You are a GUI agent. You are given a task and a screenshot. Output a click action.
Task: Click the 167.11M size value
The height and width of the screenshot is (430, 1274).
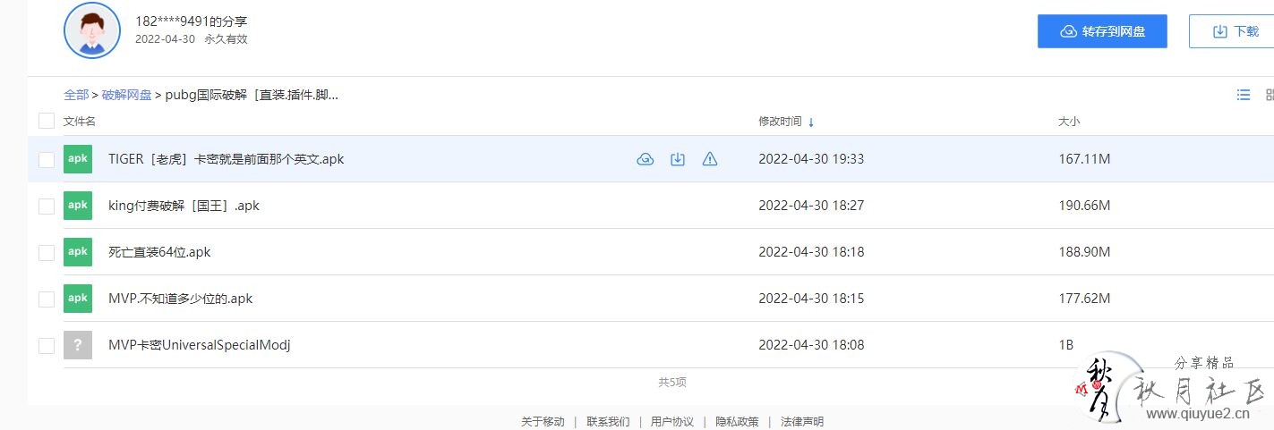click(1084, 159)
